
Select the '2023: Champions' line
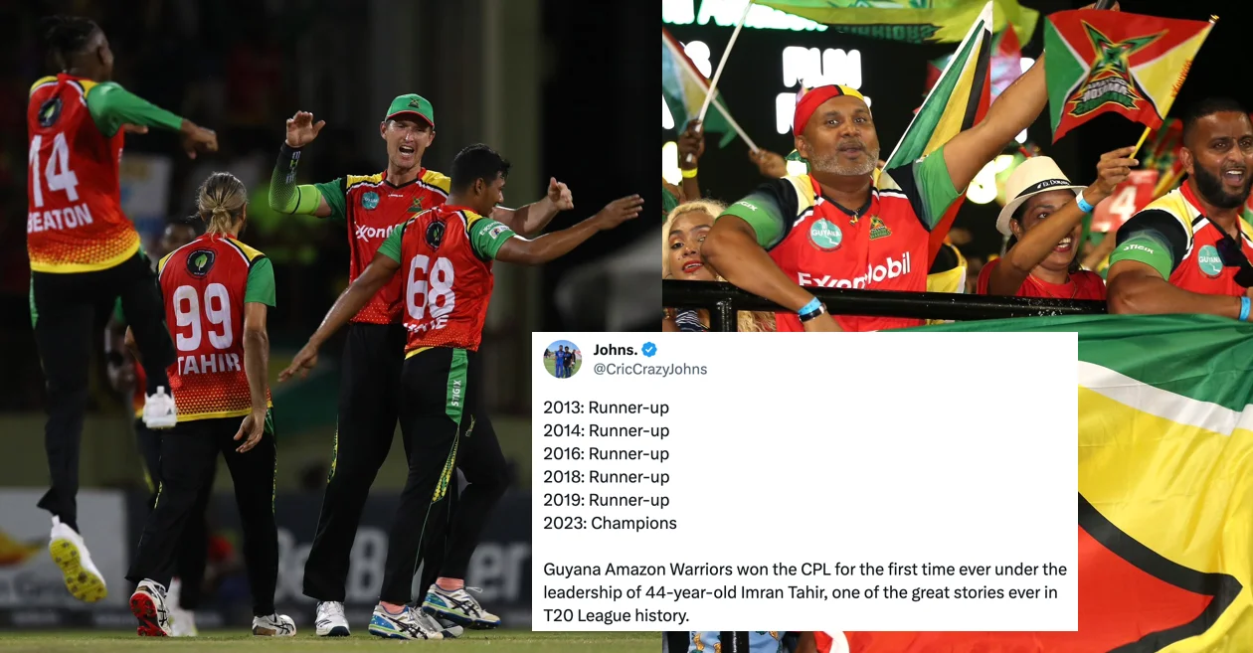(x=610, y=523)
